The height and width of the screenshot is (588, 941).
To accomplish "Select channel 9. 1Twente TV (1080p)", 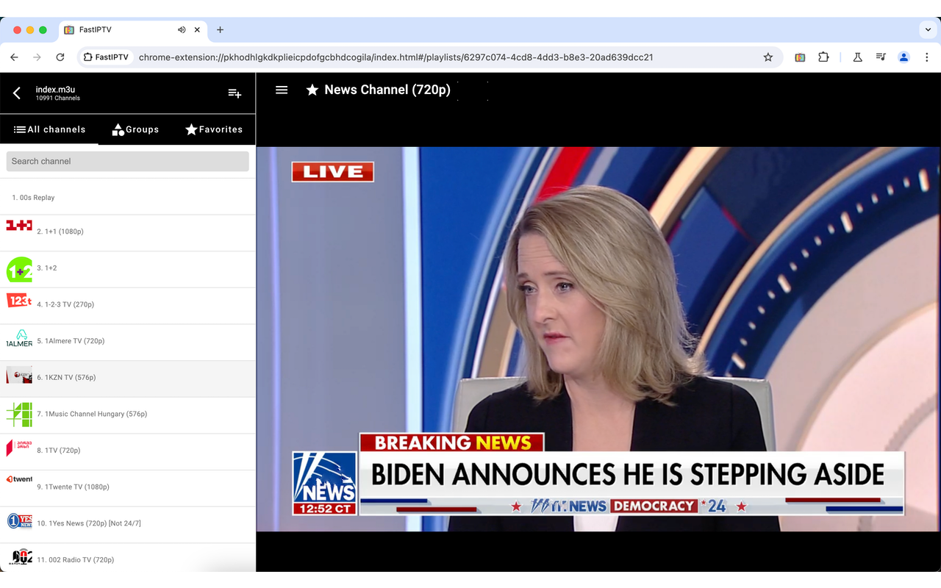I will [128, 487].
